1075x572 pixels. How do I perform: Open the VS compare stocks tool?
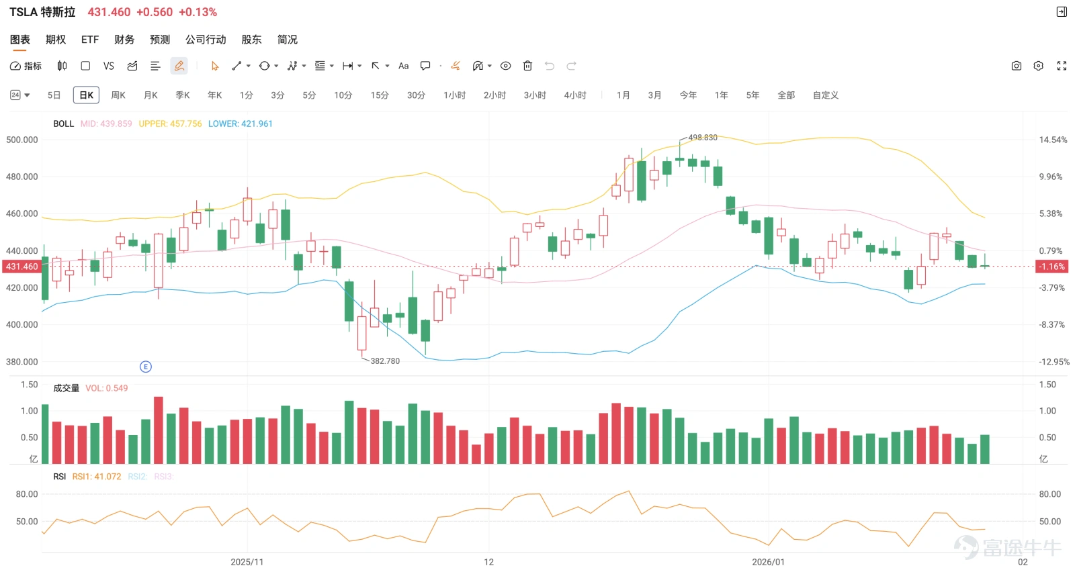109,66
